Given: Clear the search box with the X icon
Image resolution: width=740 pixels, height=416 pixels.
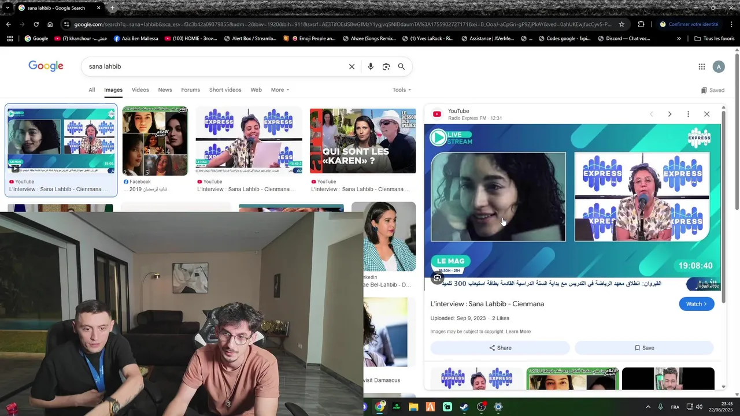Looking at the screenshot, I should point(351,66).
